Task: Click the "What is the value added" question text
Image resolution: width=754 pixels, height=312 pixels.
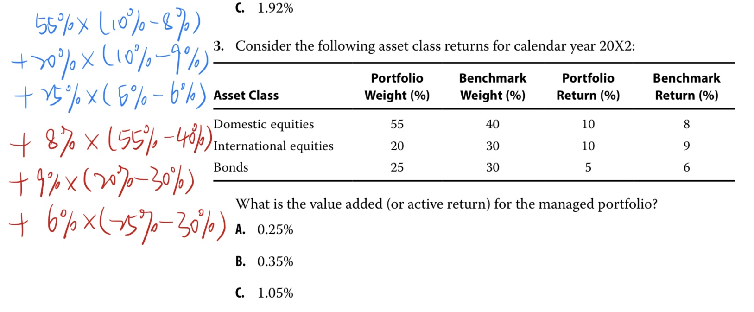Action: (x=446, y=204)
